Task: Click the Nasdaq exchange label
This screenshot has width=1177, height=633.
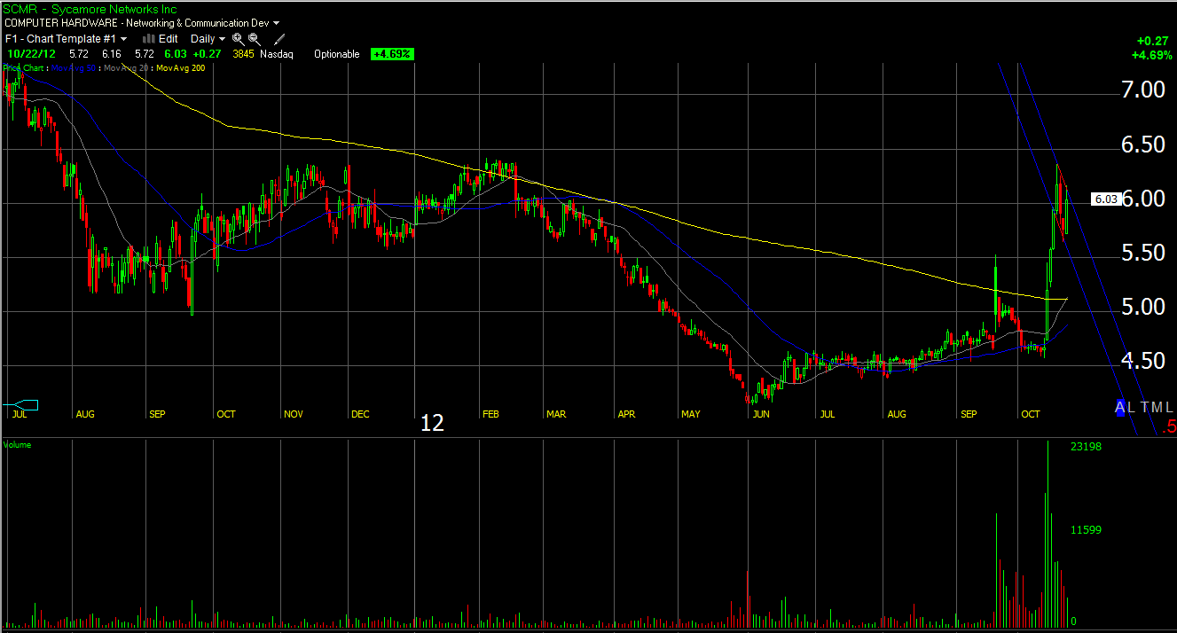Action: pyautogui.click(x=277, y=54)
